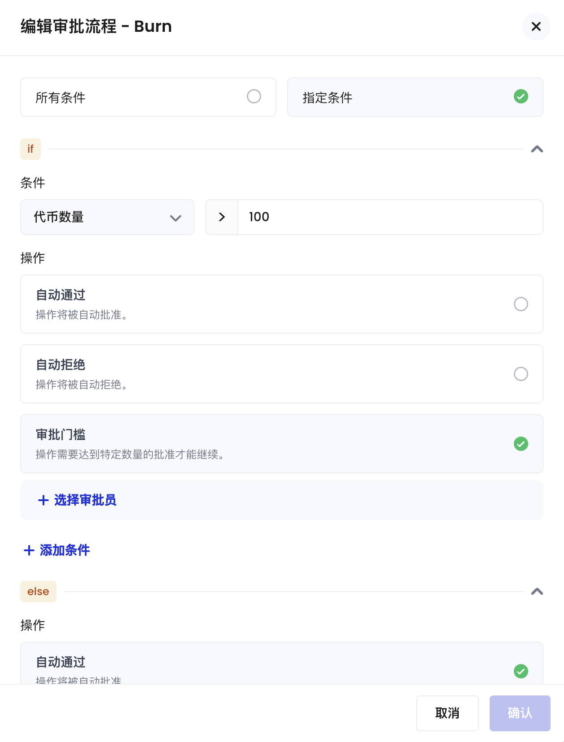This screenshot has width=564, height=742.
Task: Click the 'else' badge label
Action: point(38,591)
